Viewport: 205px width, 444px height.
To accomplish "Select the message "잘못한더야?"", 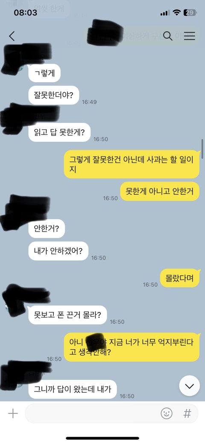I will [53, 95].
